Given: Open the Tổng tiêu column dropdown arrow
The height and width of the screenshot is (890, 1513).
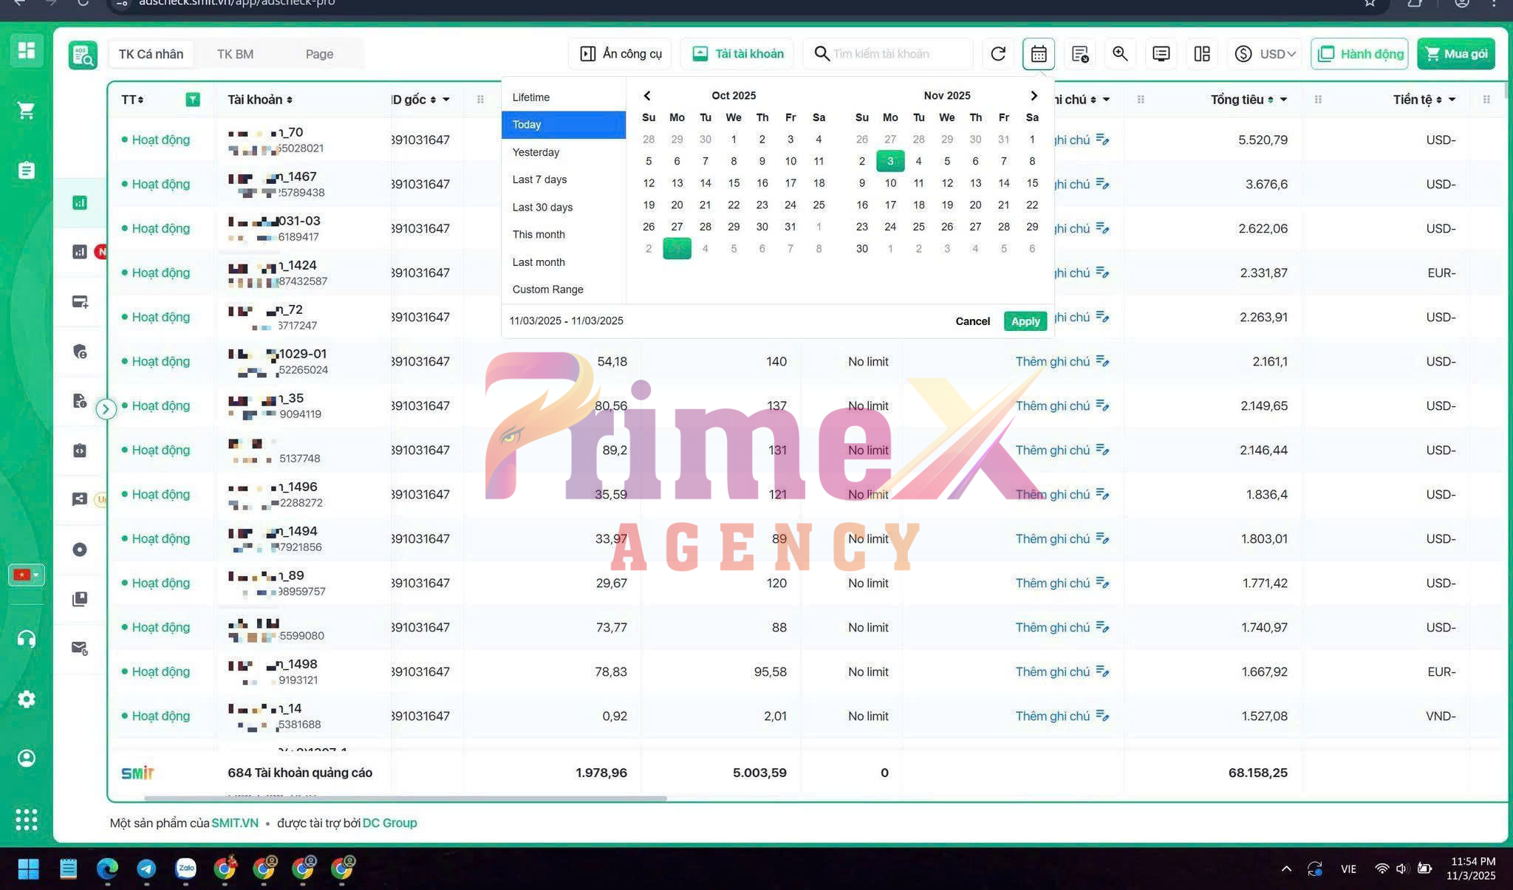Looking at the screenshot, I should point(1283,100).
